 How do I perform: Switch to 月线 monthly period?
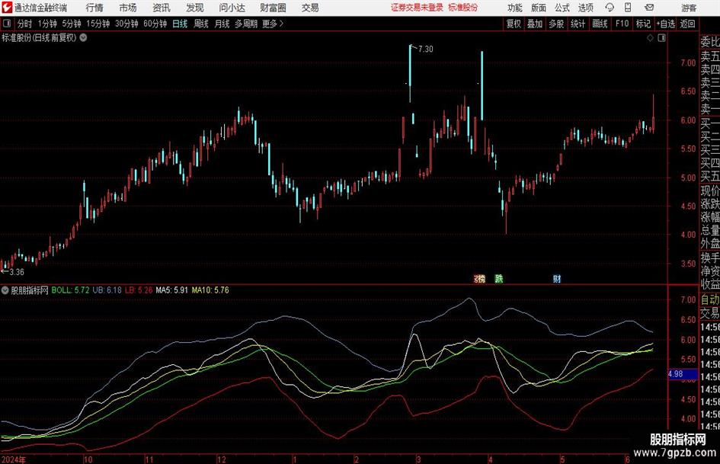222,24
